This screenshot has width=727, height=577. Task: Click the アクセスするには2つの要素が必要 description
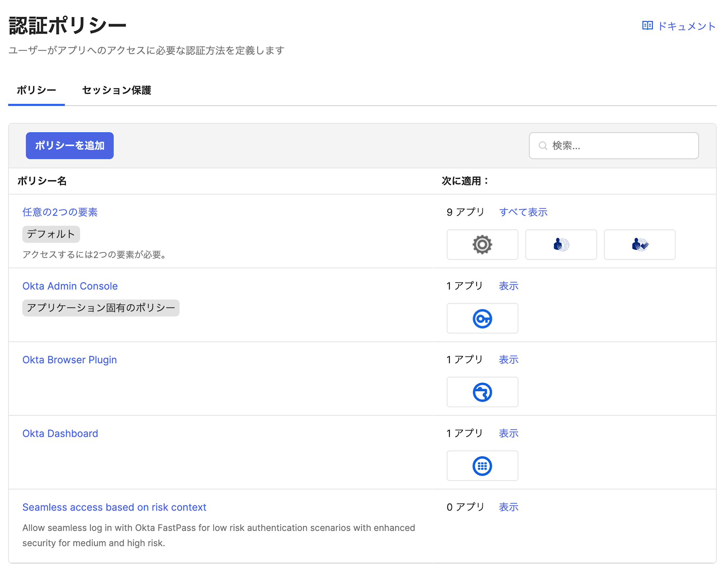click(x=95, y=255)
